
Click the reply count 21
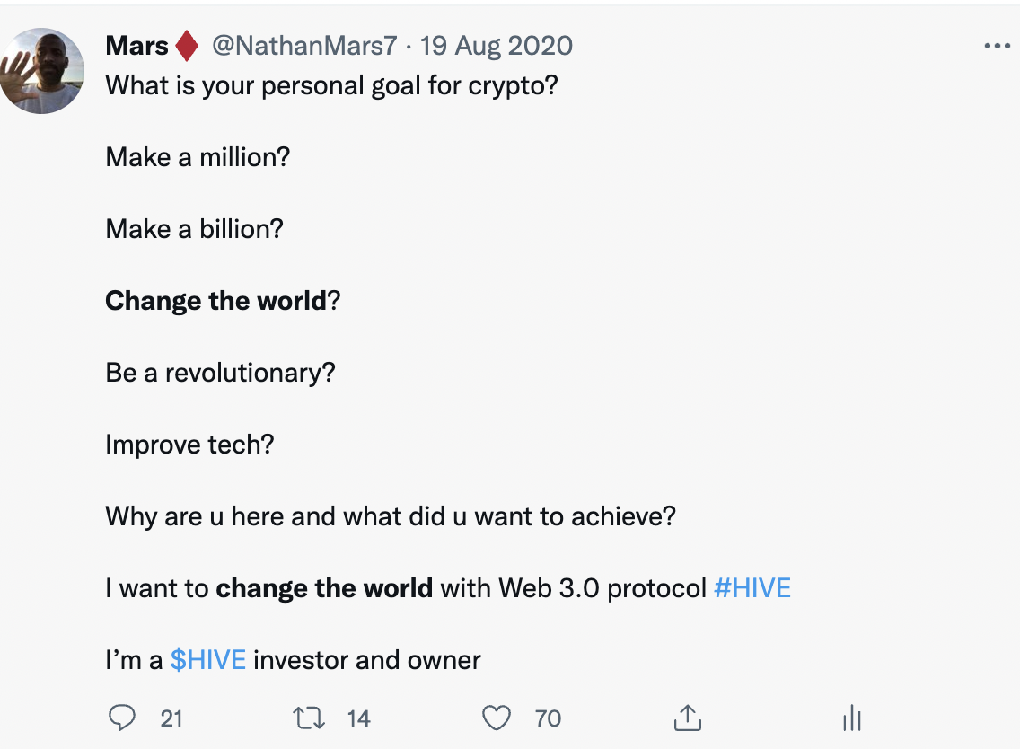(x=171, y=718)
